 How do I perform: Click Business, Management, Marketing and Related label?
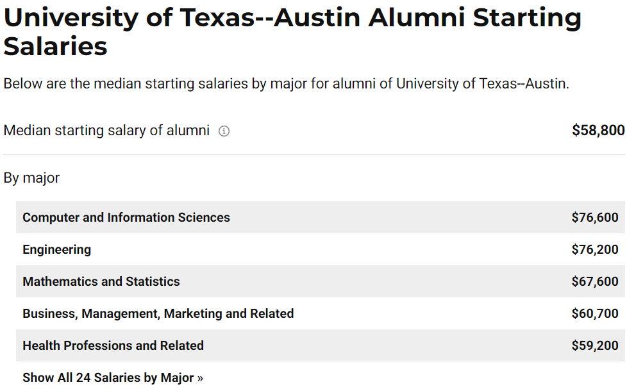coord(158,313)
